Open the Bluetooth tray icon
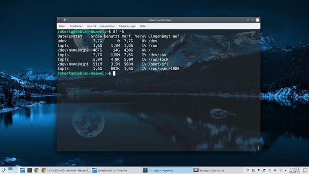The image size is (309, 174). click(x=270, y=170)
